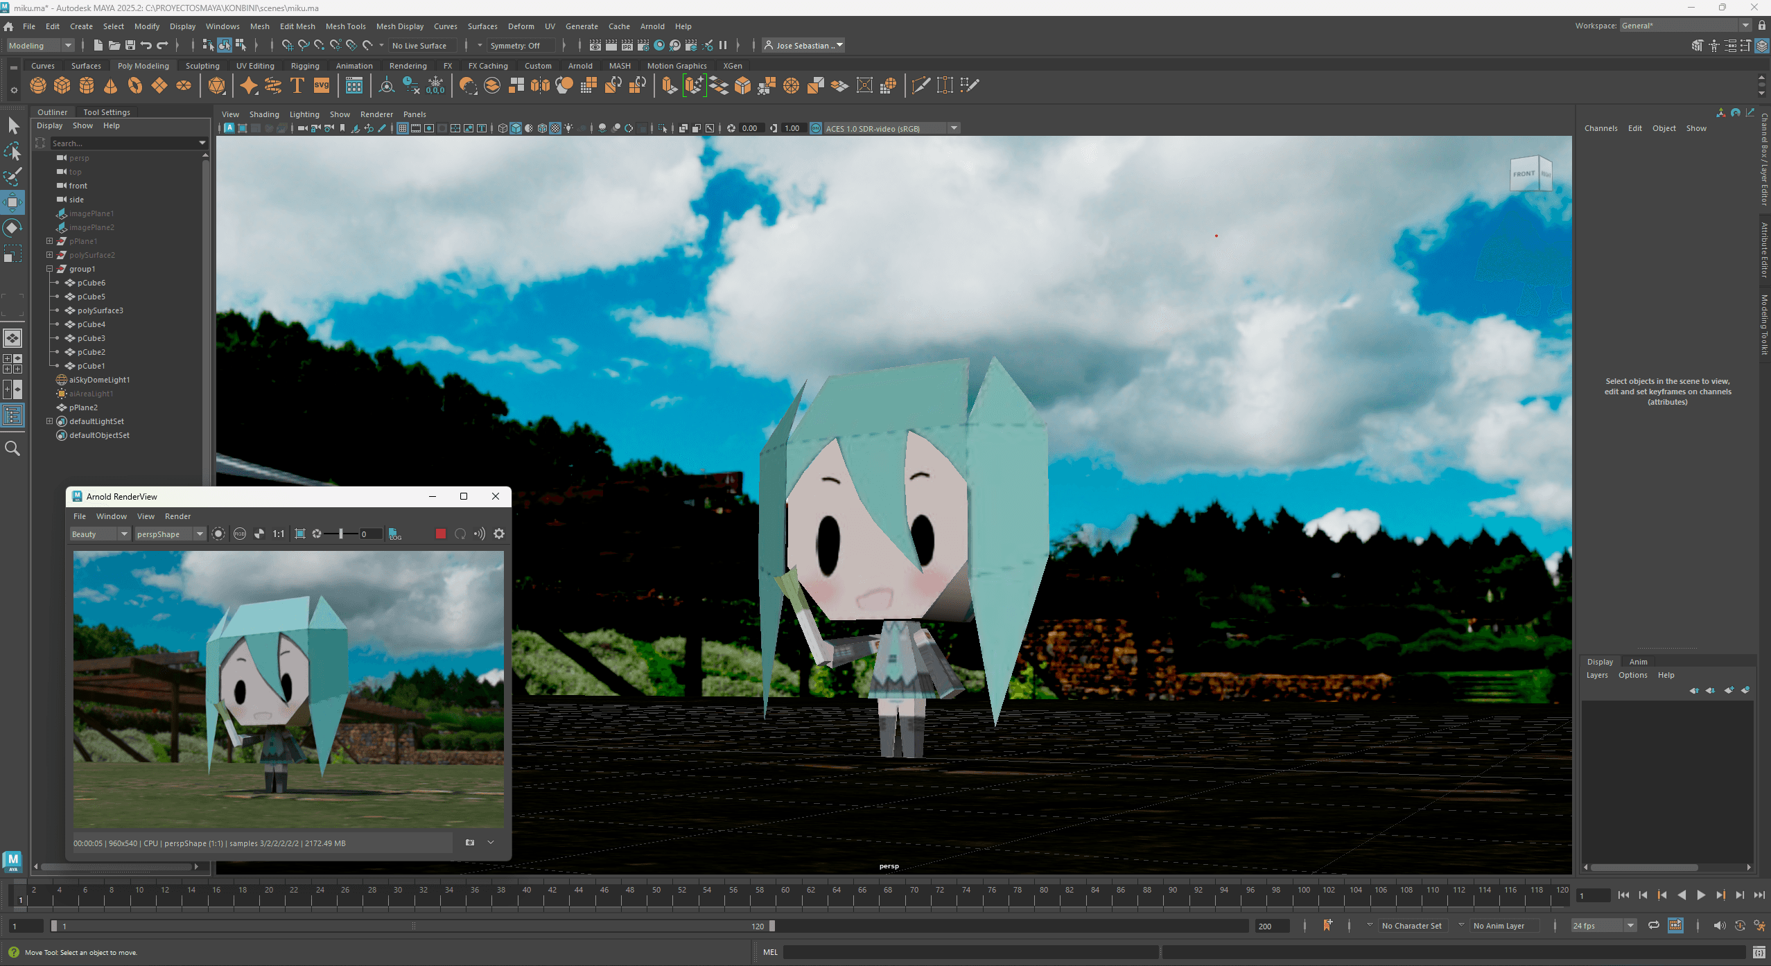The height and width of the screenshot is (966, 1771).
Task: Collapse the group1 node in Outliner
Action: pyautogui.click(x=49, y=269)
